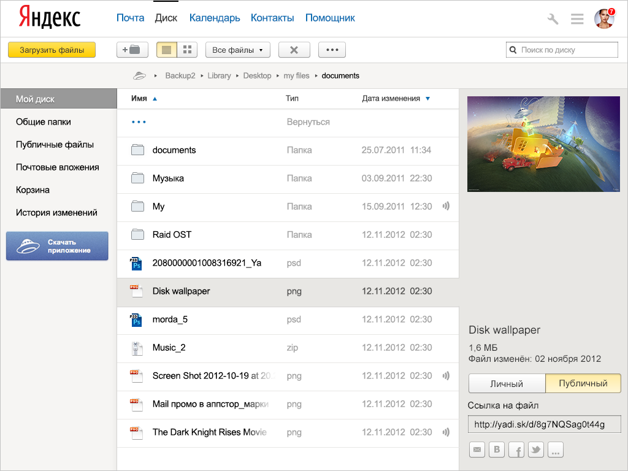Open more sharing options button

point(556,450)
